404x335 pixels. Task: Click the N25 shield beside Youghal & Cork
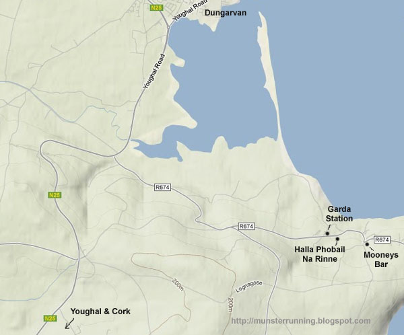50,318
